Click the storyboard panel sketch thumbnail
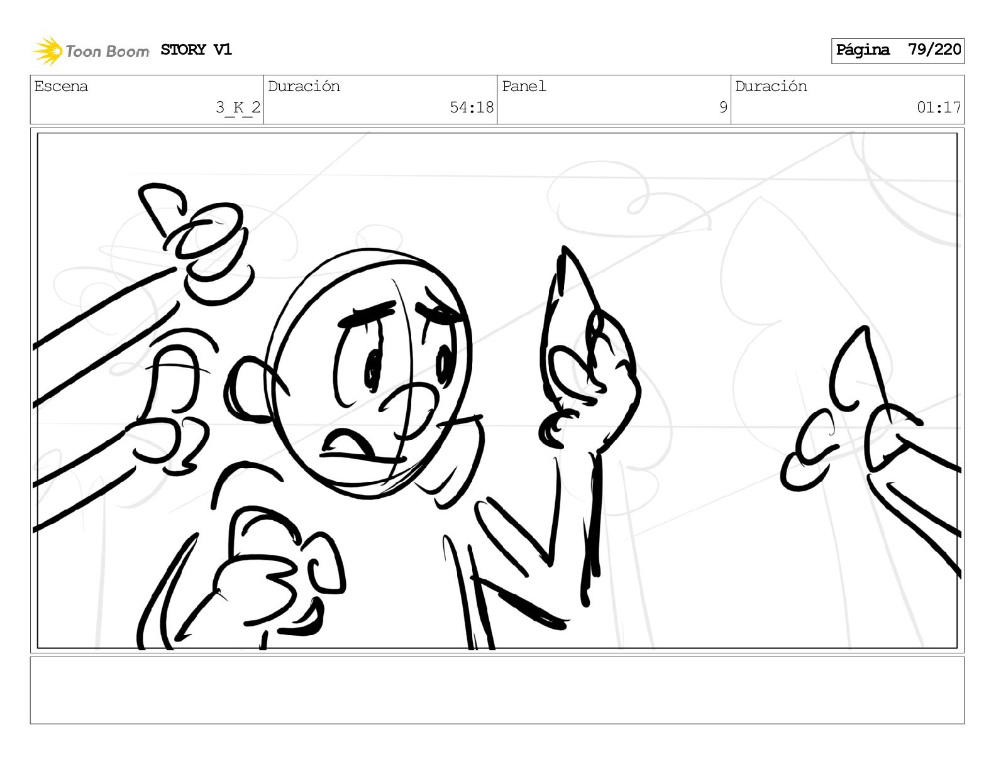This screenshot has height=769, width=996. tap(497, 390)
